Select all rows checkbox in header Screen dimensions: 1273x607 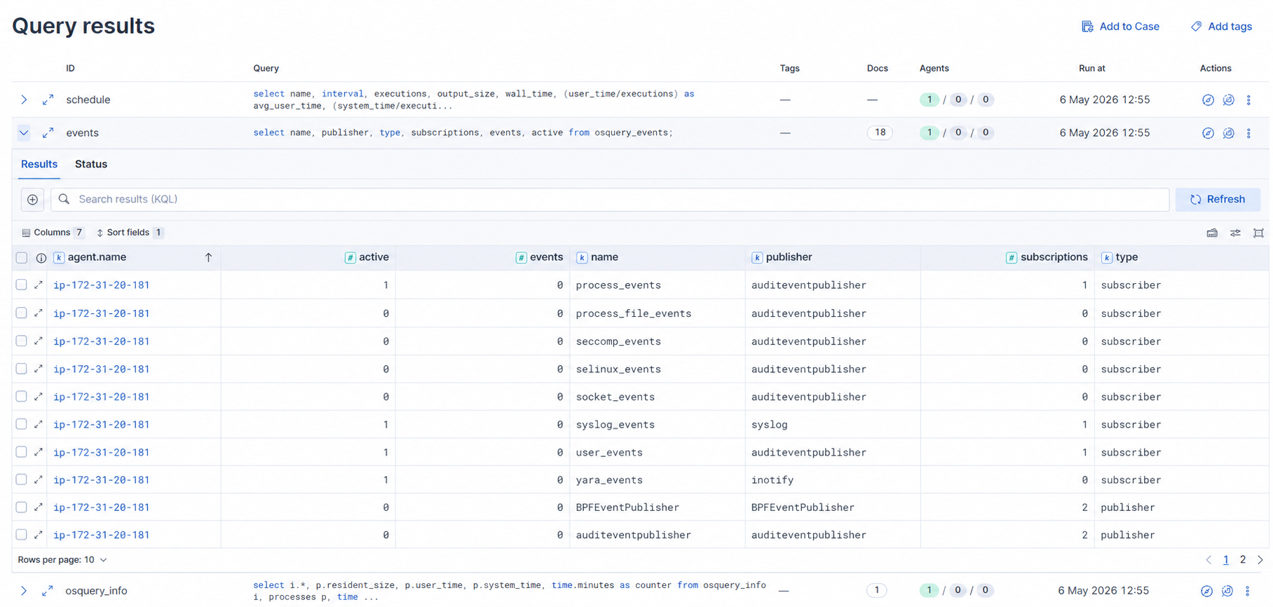pos(22,258)
